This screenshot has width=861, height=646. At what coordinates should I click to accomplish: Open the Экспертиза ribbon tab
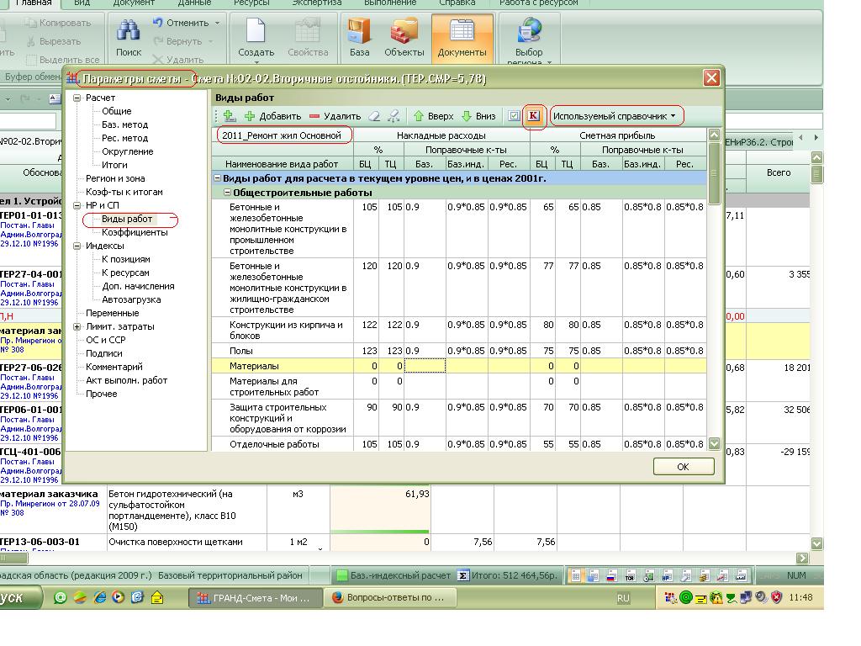[316, 3]
